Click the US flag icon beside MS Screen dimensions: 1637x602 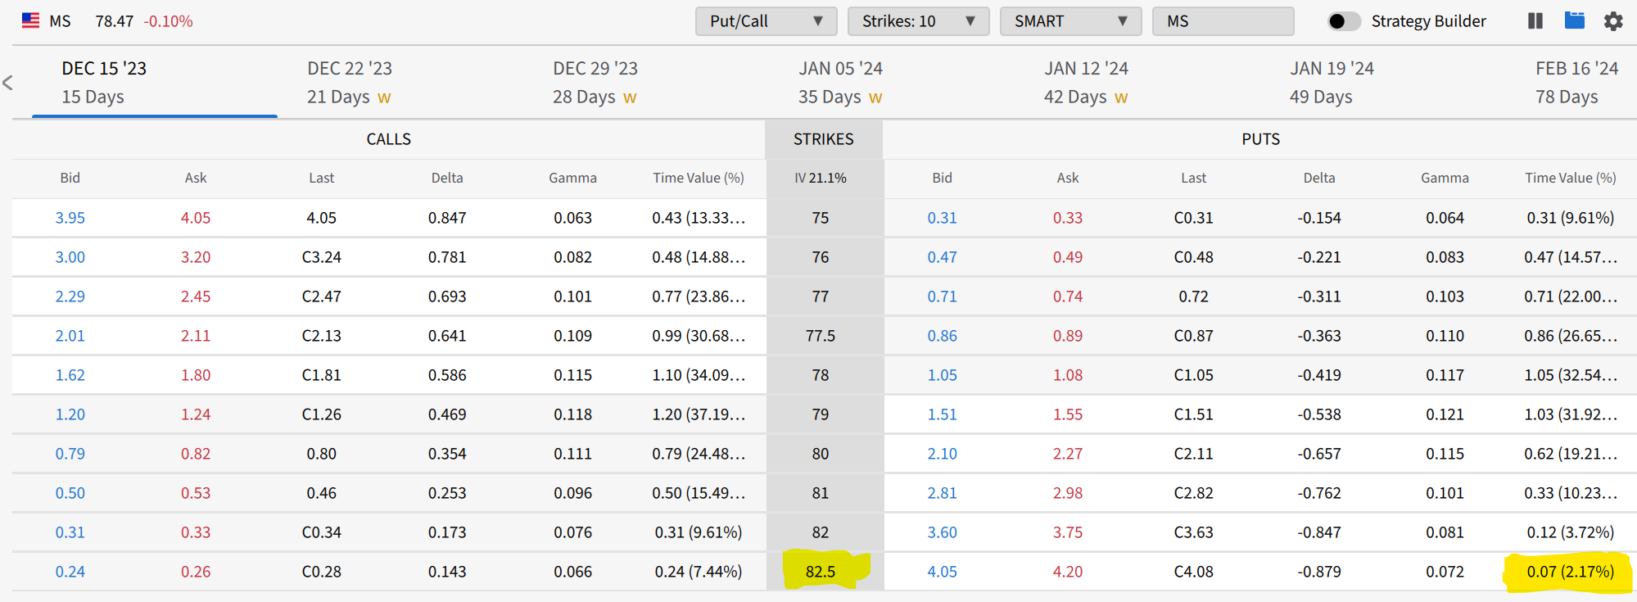click(30, 20)
